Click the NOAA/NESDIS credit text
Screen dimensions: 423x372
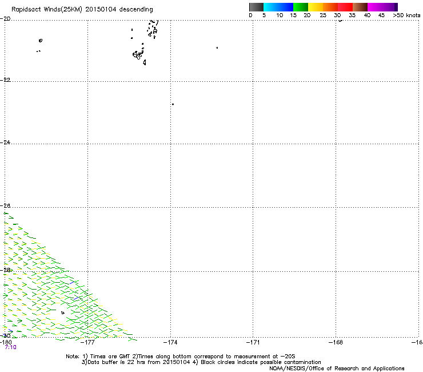pyautogui.click(x=337, y=369)
